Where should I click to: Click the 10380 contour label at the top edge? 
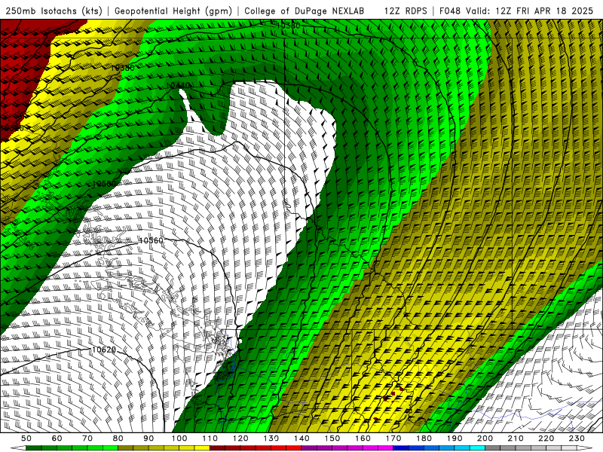[x=289, y=26]
